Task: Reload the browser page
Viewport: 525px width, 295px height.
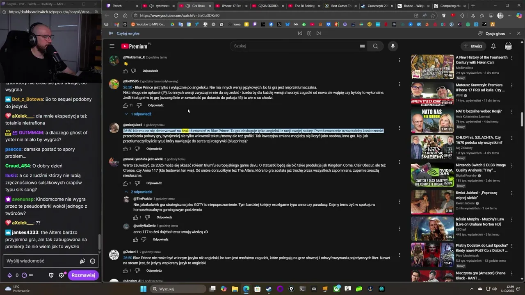Action: point(116,16)
